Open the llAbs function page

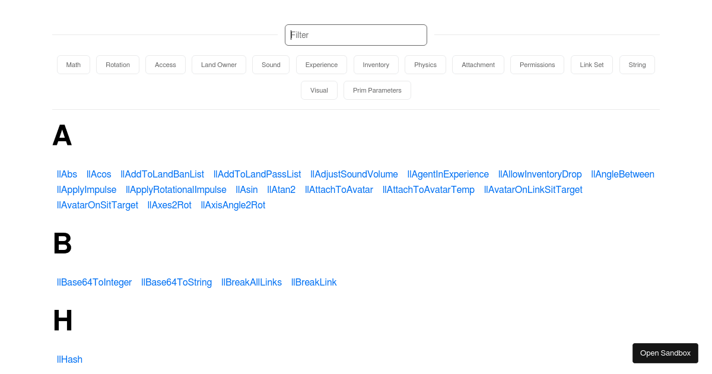pos(66,174)
